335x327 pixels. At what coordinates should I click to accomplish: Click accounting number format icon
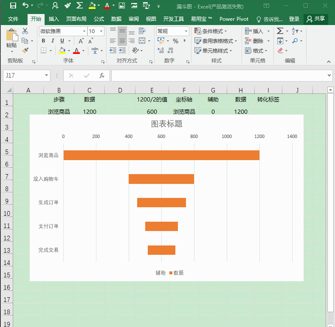point(161,41)
